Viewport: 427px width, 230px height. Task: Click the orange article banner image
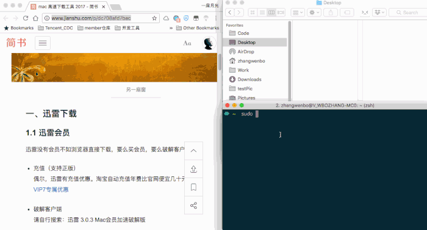pyautogui.click(x=114, y=68)
